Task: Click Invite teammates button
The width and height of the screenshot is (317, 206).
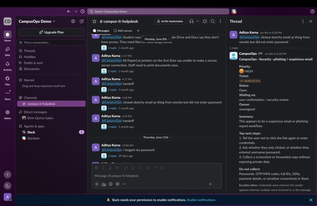Action: point(170,21)
